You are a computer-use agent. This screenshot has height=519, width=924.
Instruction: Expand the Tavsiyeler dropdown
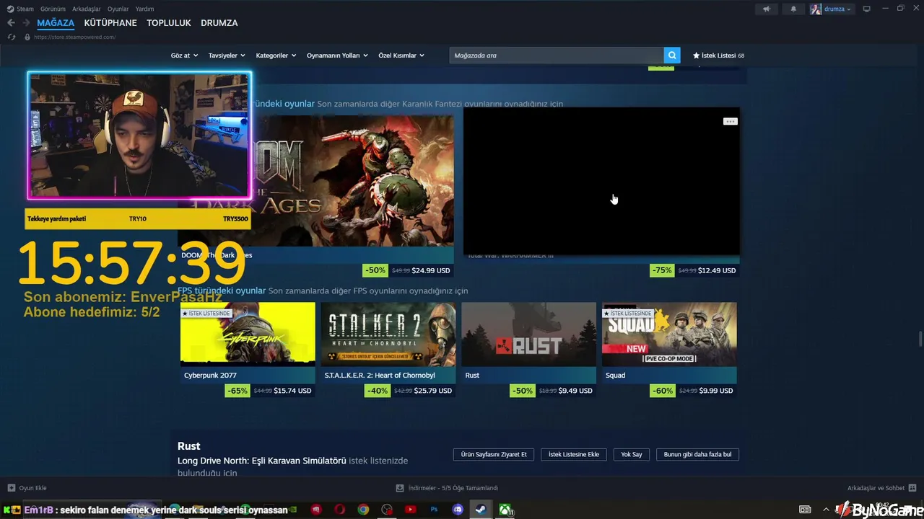[227, 56]
